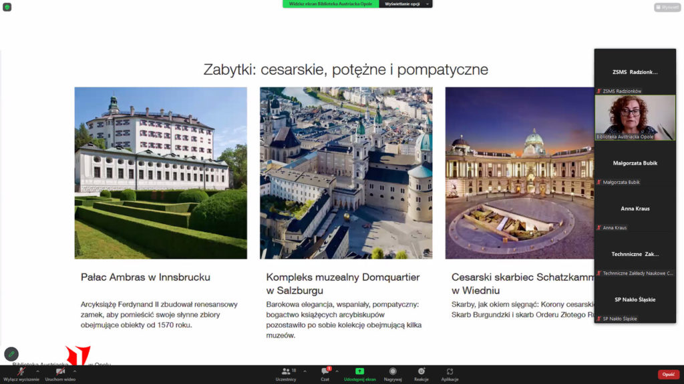
Task: Click the Pałac Ambras w Innsbrucku heading
Action: tap(146, 277)
